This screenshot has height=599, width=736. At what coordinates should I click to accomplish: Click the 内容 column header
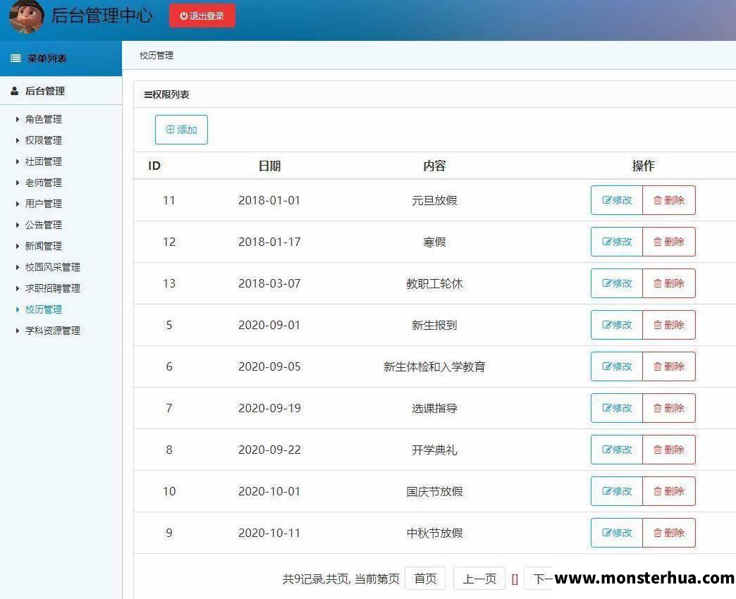(x=434, y=166)
